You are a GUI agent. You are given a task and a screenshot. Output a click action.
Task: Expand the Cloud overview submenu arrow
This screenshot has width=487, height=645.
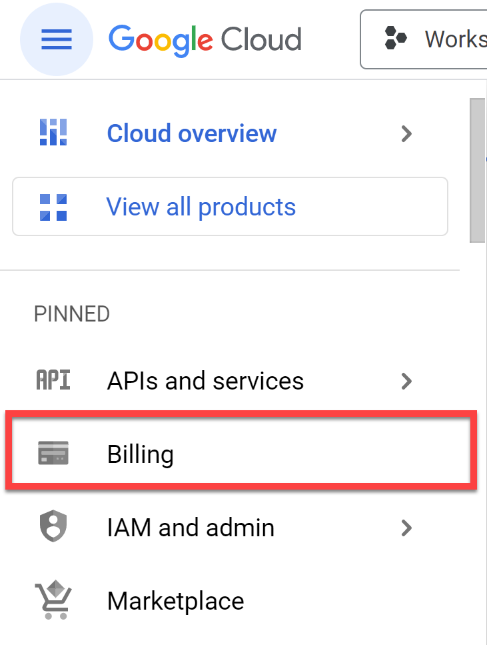click(406, 133)
